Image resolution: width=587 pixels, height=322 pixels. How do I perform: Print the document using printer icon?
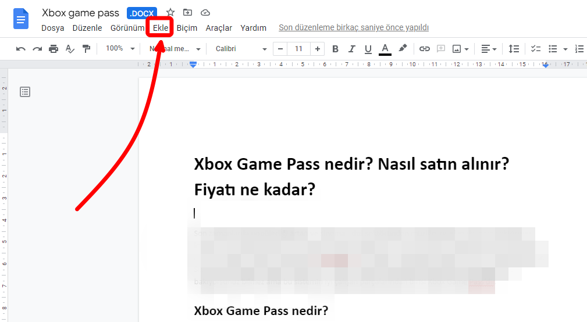coord(54,49)
